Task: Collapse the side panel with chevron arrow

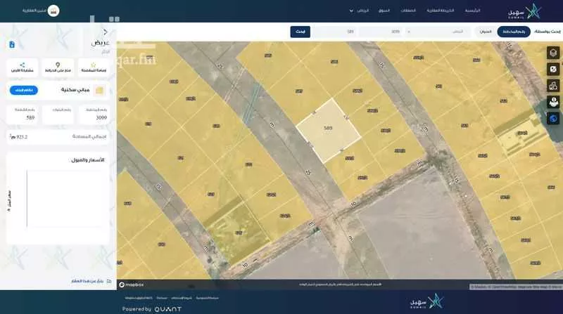Action: [x=105, y=32]
